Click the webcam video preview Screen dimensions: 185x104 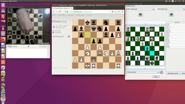click(28, 26)
